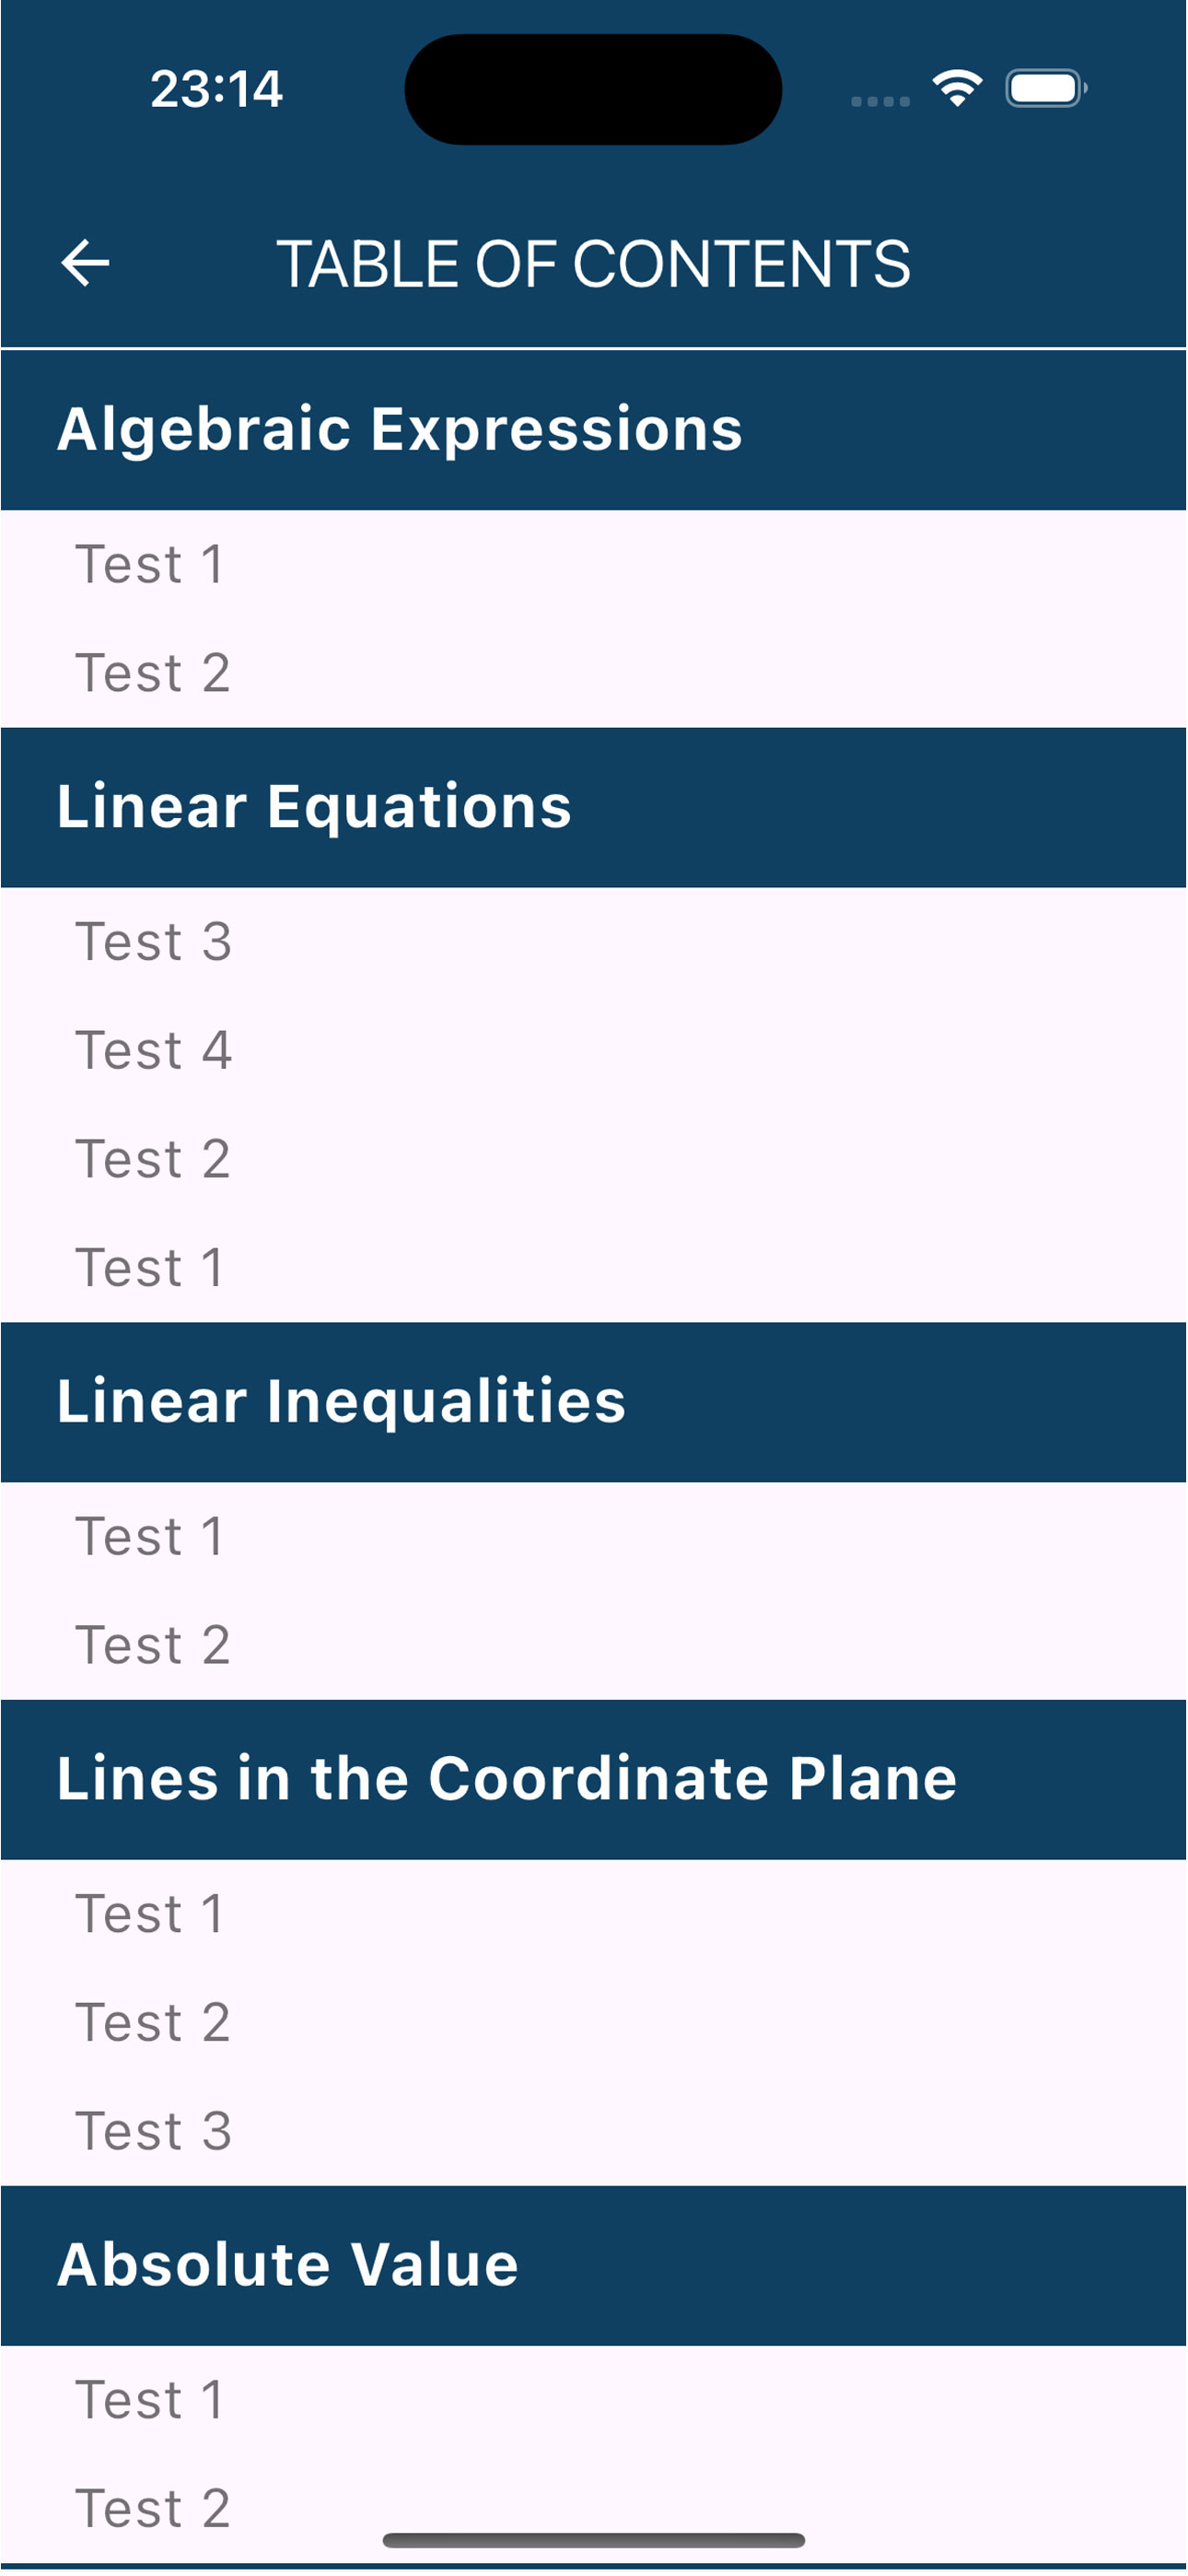Open Test 2 under Algebraic Expressions

[594, 673]
